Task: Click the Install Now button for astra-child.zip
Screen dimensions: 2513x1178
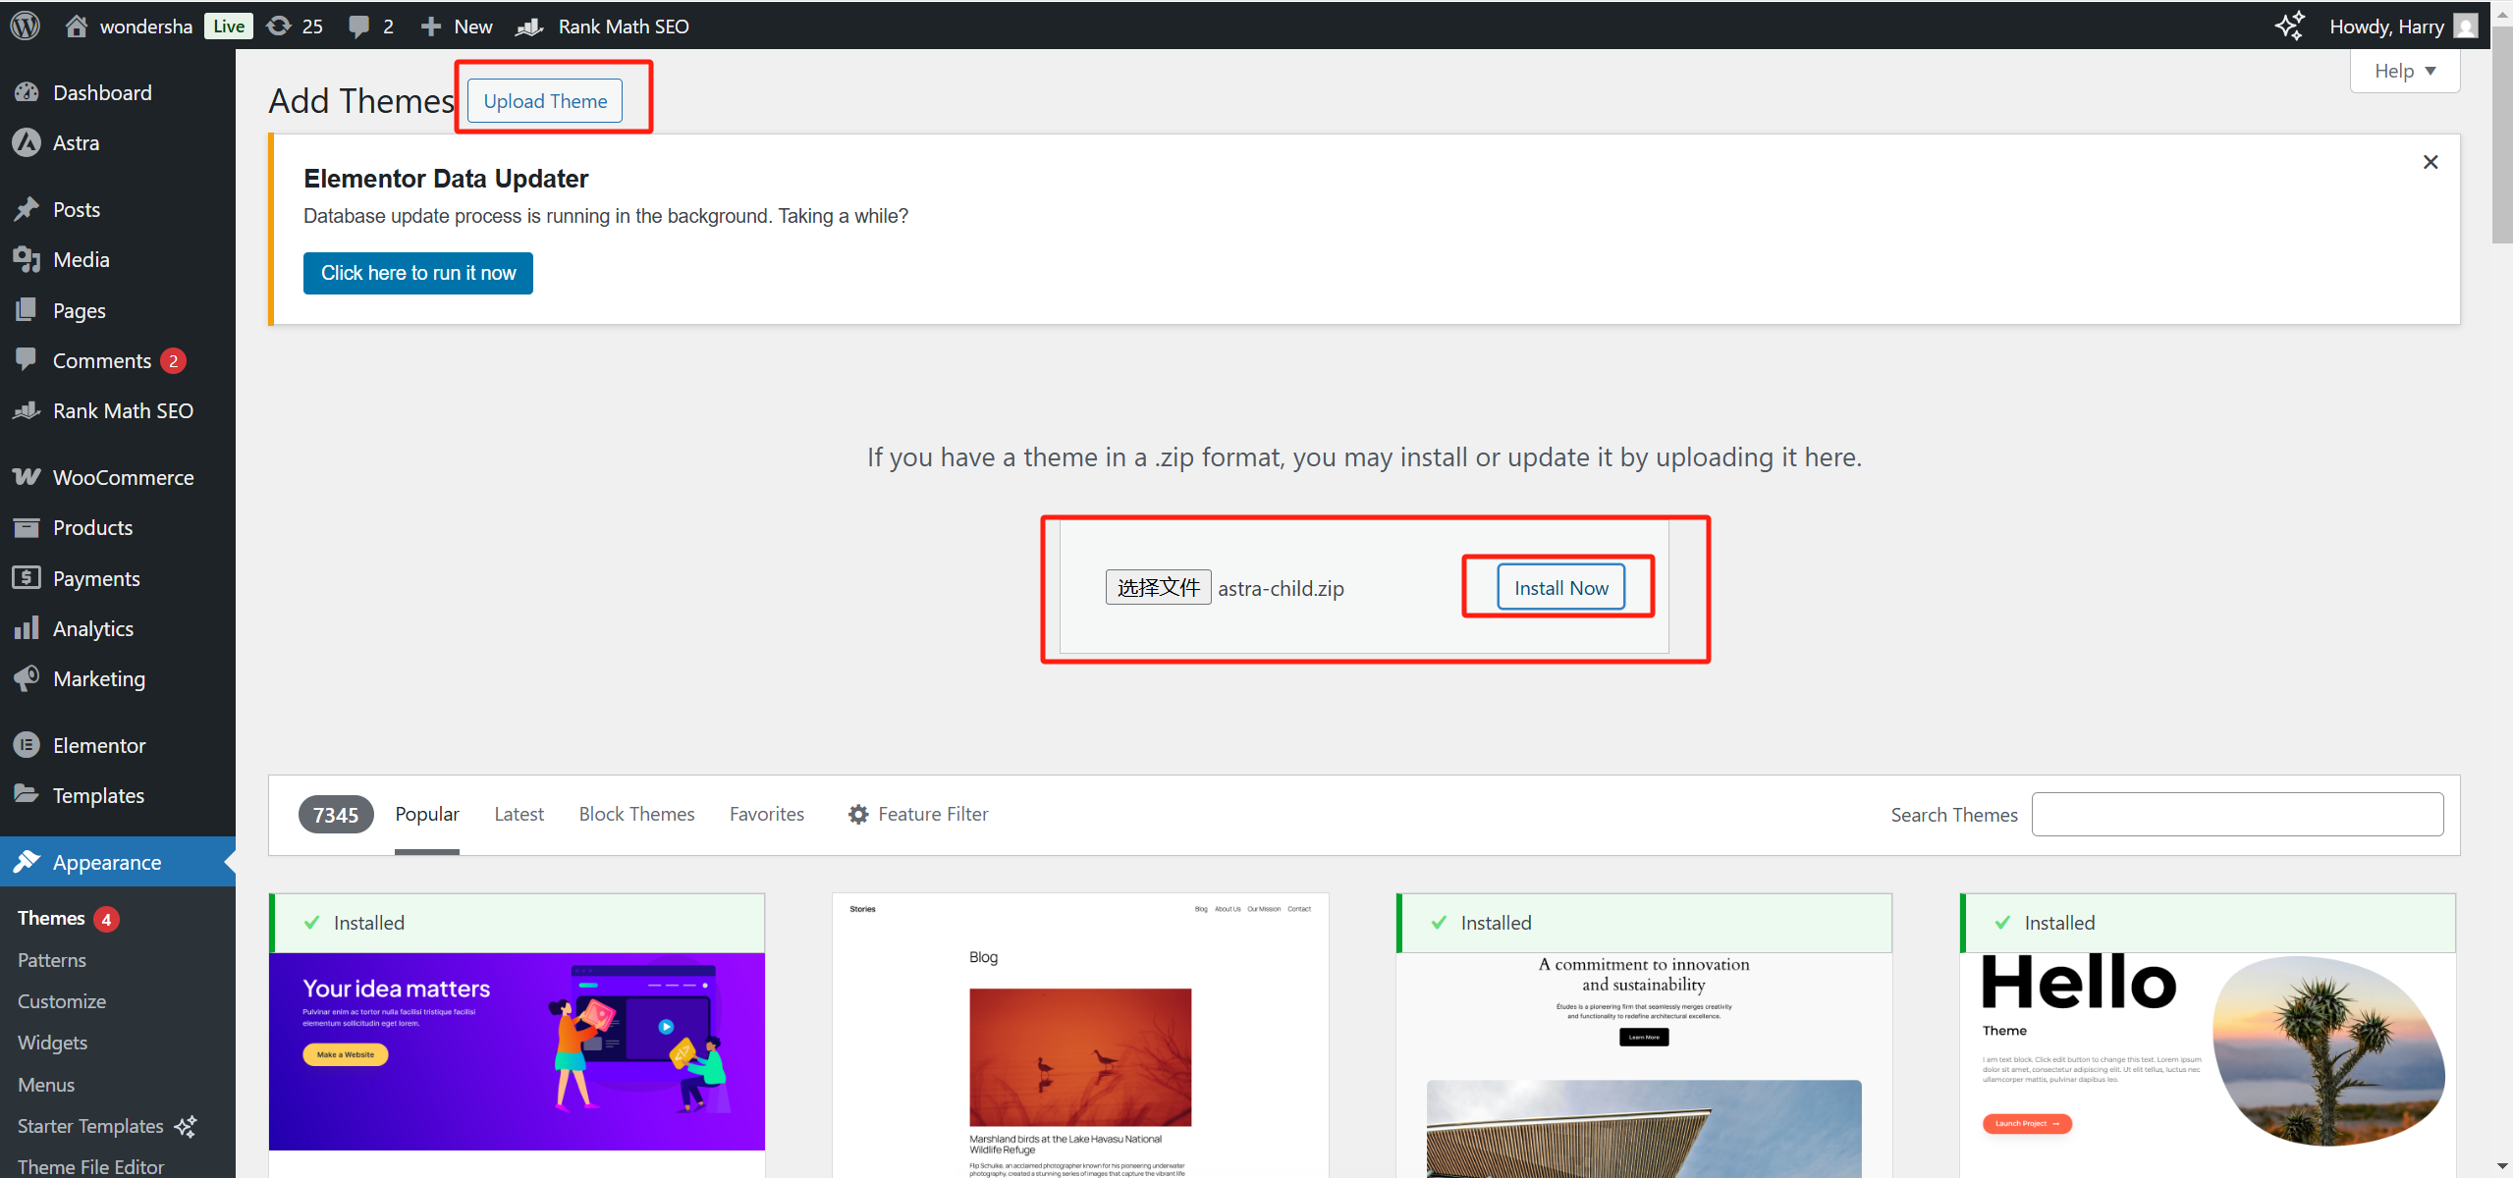Action: [1559, 587]
